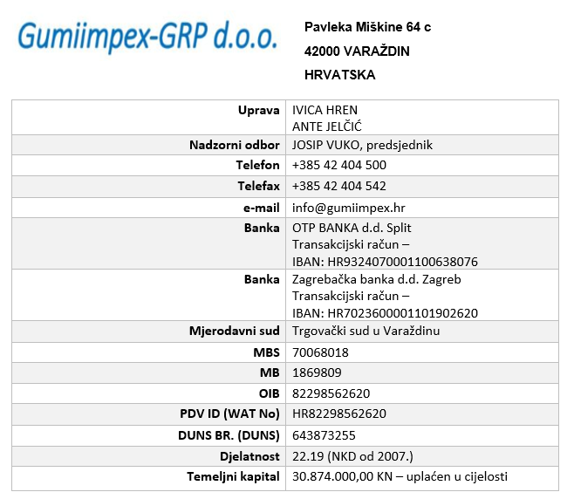Viewport: 574px width, 499px height.
Task: Select 'OTP BANKA d.d. Split' text
Action: pyautogui.click(x=352, y=228)
